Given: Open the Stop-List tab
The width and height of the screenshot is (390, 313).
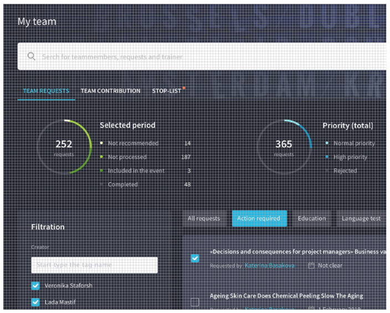Looking at the screenshot, I should pos(167,91).
